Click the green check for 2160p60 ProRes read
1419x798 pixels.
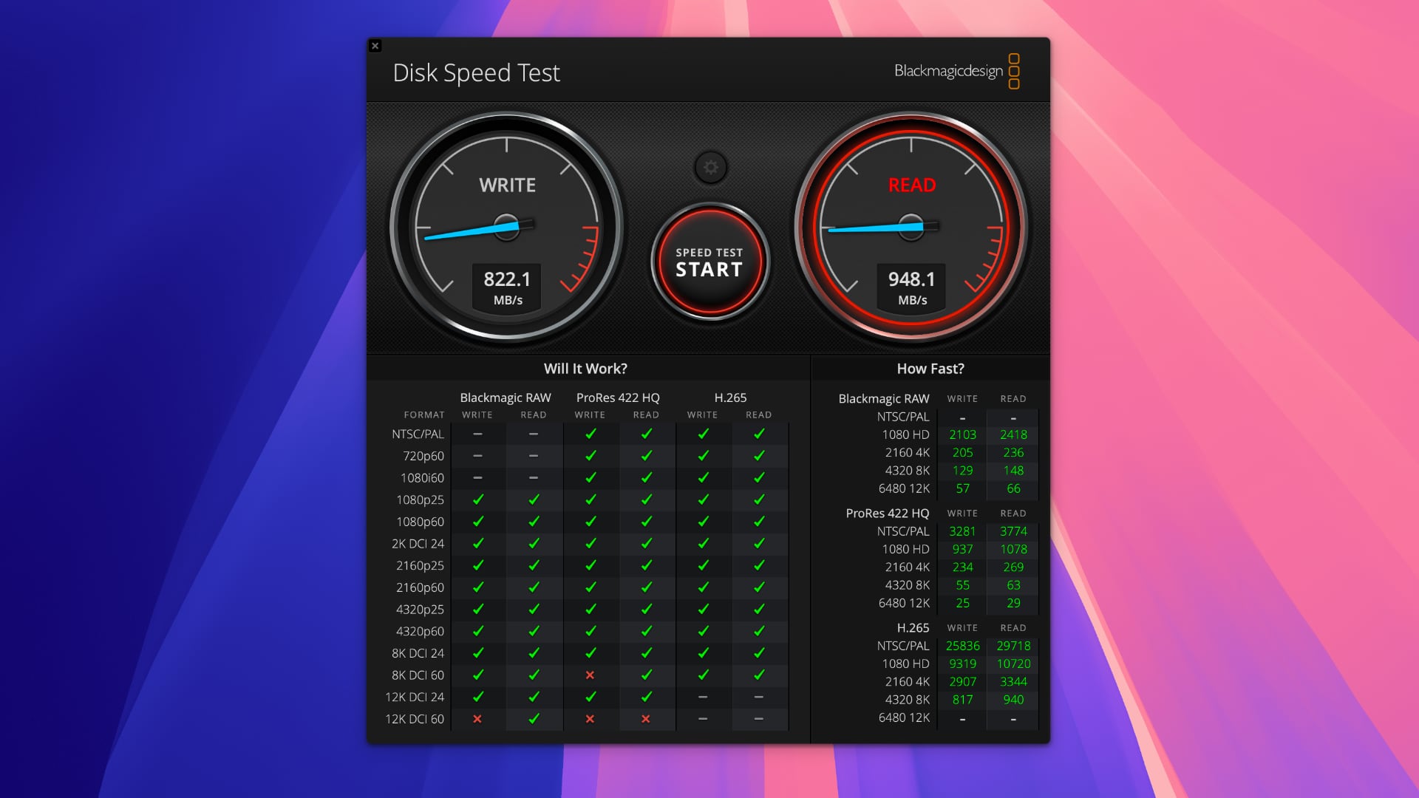click(647, 587)
